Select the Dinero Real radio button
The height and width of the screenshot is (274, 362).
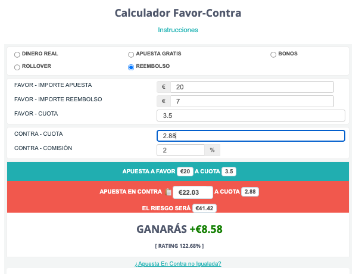(17, 55)
